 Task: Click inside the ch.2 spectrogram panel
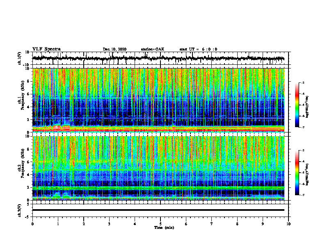click(x=158, y=168)
